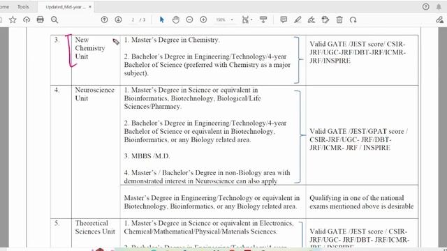This screenshot has width=447, height=251.
Task: Switch to the Tools tab
Action: 23,6
